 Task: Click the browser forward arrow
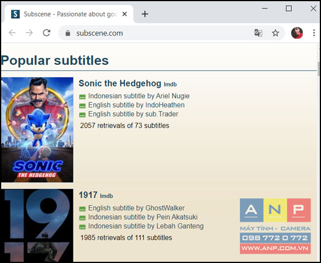tap(29, 33)
